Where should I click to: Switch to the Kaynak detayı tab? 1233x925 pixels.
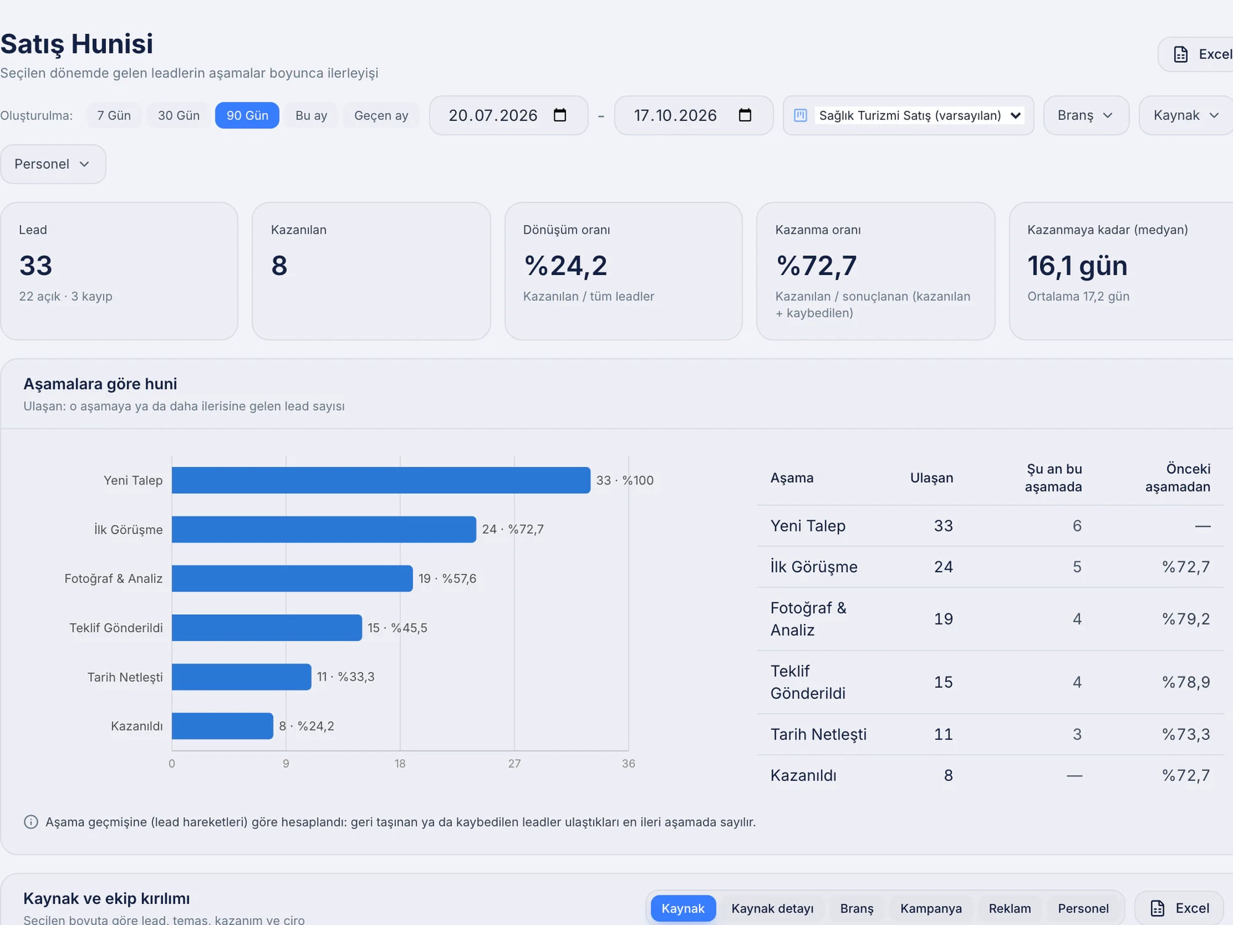point(772,908)
